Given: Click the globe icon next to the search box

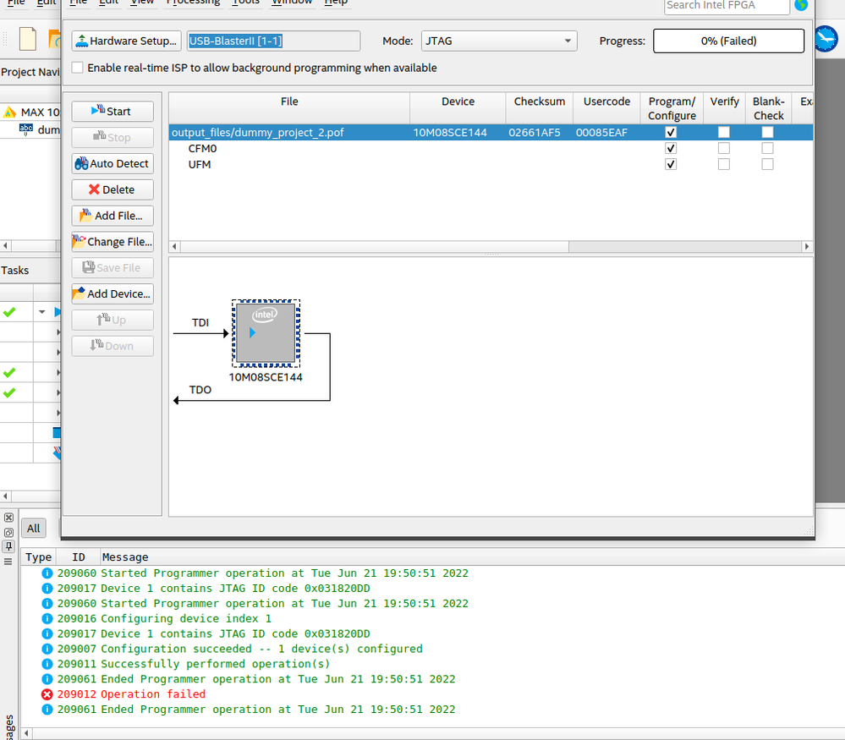Looking at the screenshot, I should [x=800, y=5].
